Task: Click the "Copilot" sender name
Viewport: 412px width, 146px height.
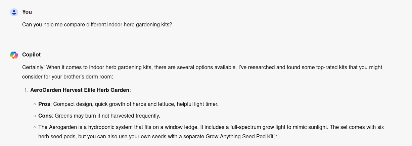Action: point(31,54)
